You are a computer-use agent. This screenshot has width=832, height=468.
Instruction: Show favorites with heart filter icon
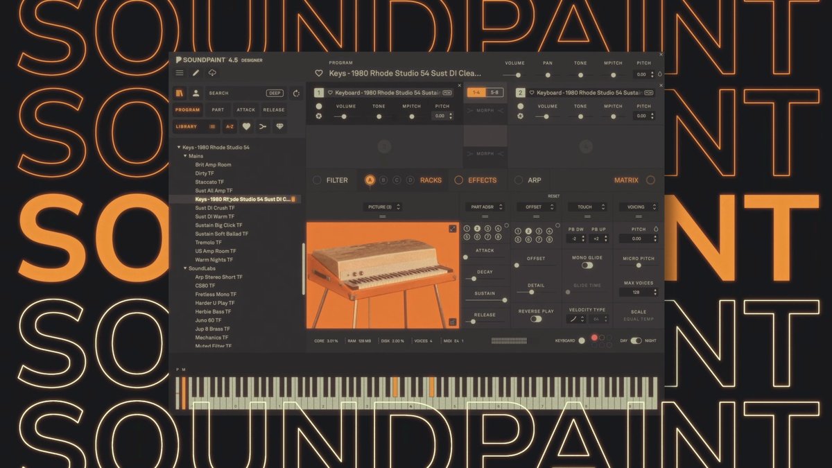point(246,127)
